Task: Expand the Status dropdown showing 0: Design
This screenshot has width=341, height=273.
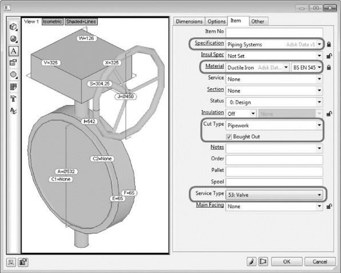Action: (x=274, y=102)
